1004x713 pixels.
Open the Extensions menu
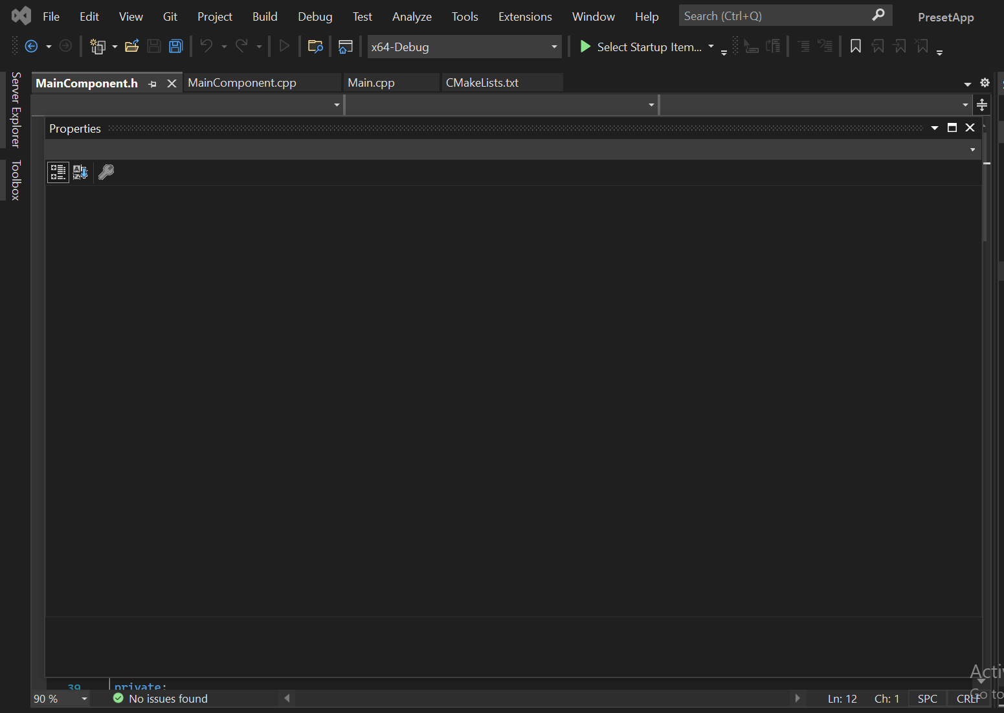(x=525, y=17)
